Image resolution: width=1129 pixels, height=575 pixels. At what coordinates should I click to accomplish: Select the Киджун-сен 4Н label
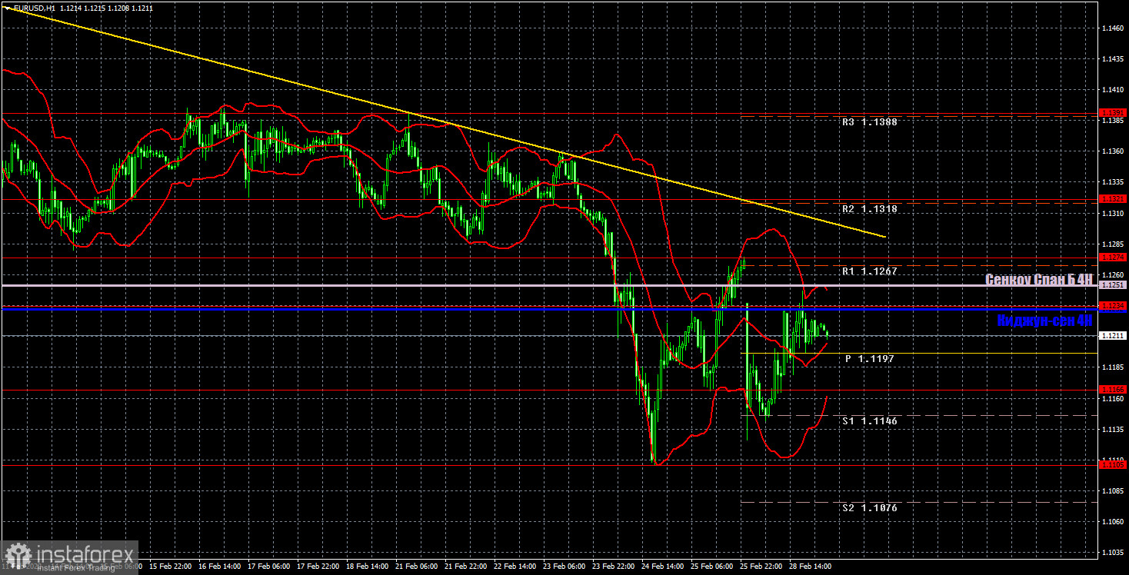click(1044, 321)
